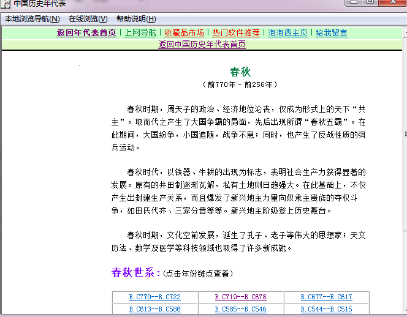
Task: Click the 春秋 page heading
Action: point(240,72)
